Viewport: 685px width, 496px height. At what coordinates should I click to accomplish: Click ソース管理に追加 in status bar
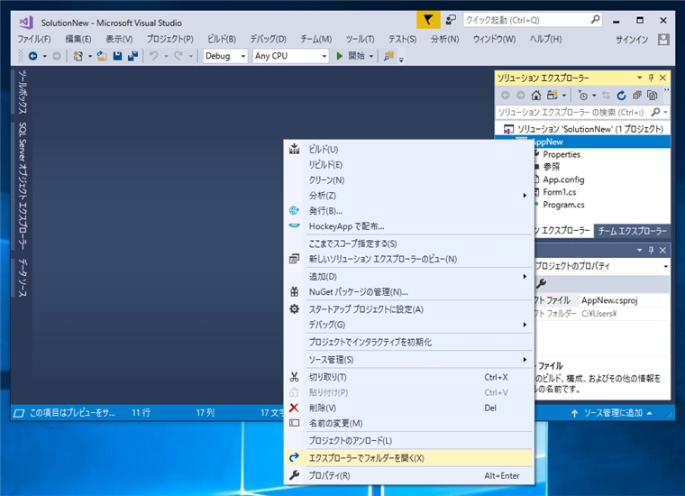pos(613,413)
